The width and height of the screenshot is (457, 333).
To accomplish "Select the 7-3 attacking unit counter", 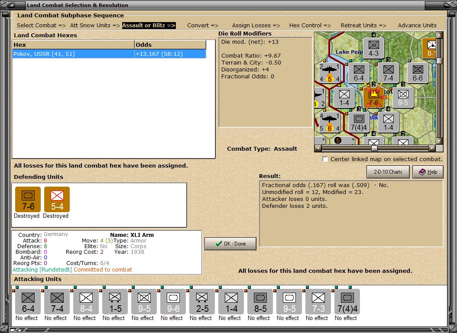I will point(318,302).
